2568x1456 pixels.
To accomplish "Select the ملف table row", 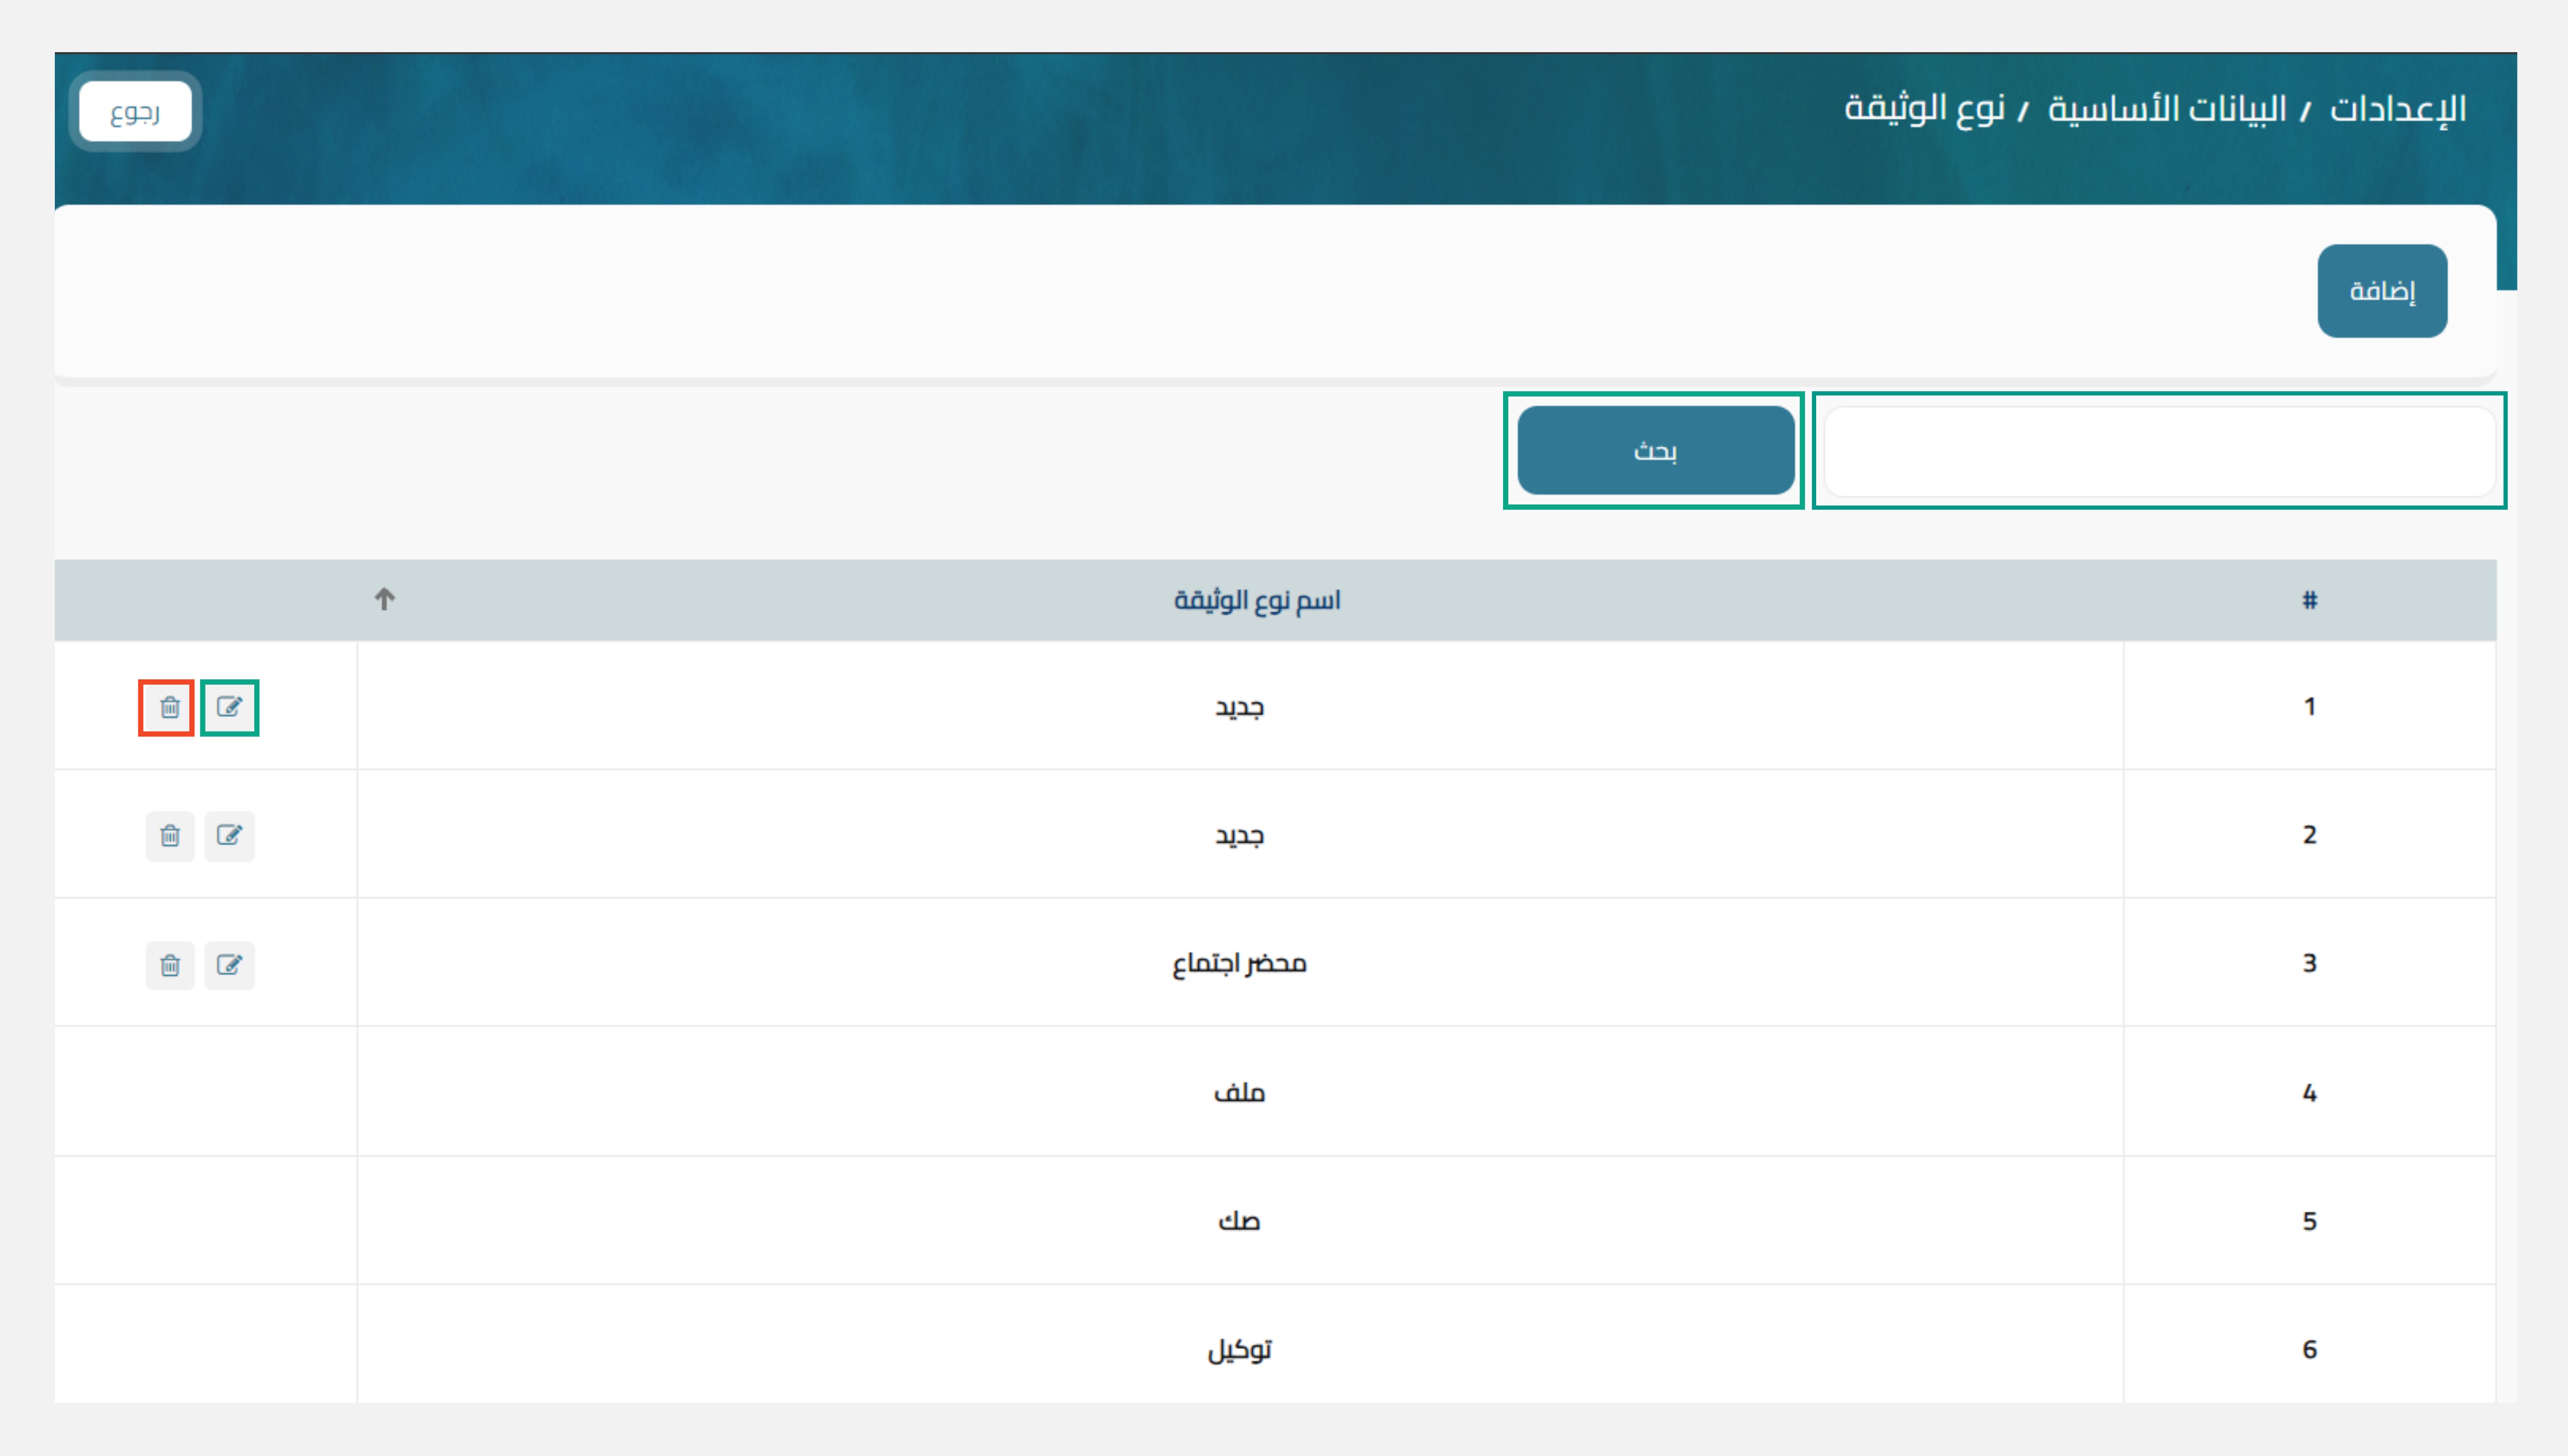I will (x=1240, y=1092).
